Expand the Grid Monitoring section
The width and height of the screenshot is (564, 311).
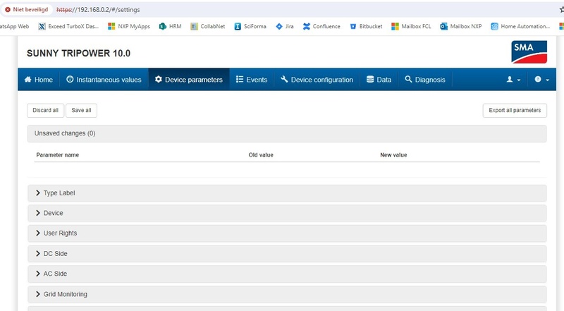pos(287,295)
